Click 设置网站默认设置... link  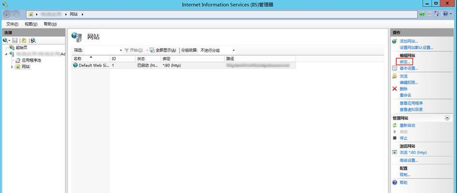coord(416,47)
